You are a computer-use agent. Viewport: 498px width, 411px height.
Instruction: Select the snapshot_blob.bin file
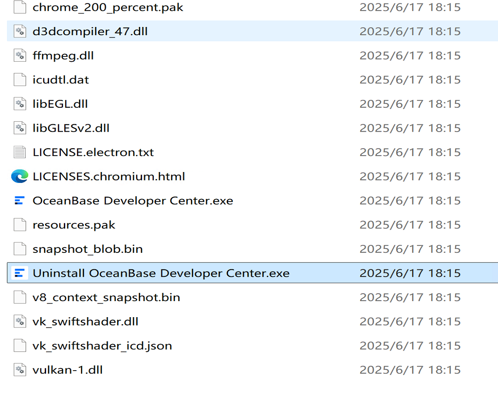click(88, 249)
